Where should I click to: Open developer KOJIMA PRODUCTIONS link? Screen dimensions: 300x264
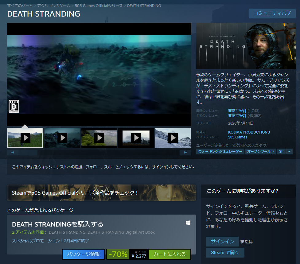[x=249, y=132]
